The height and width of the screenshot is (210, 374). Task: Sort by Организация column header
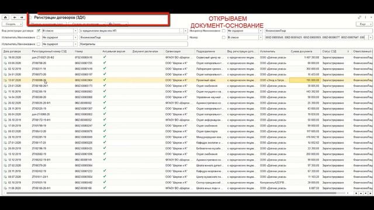(179, 51)
